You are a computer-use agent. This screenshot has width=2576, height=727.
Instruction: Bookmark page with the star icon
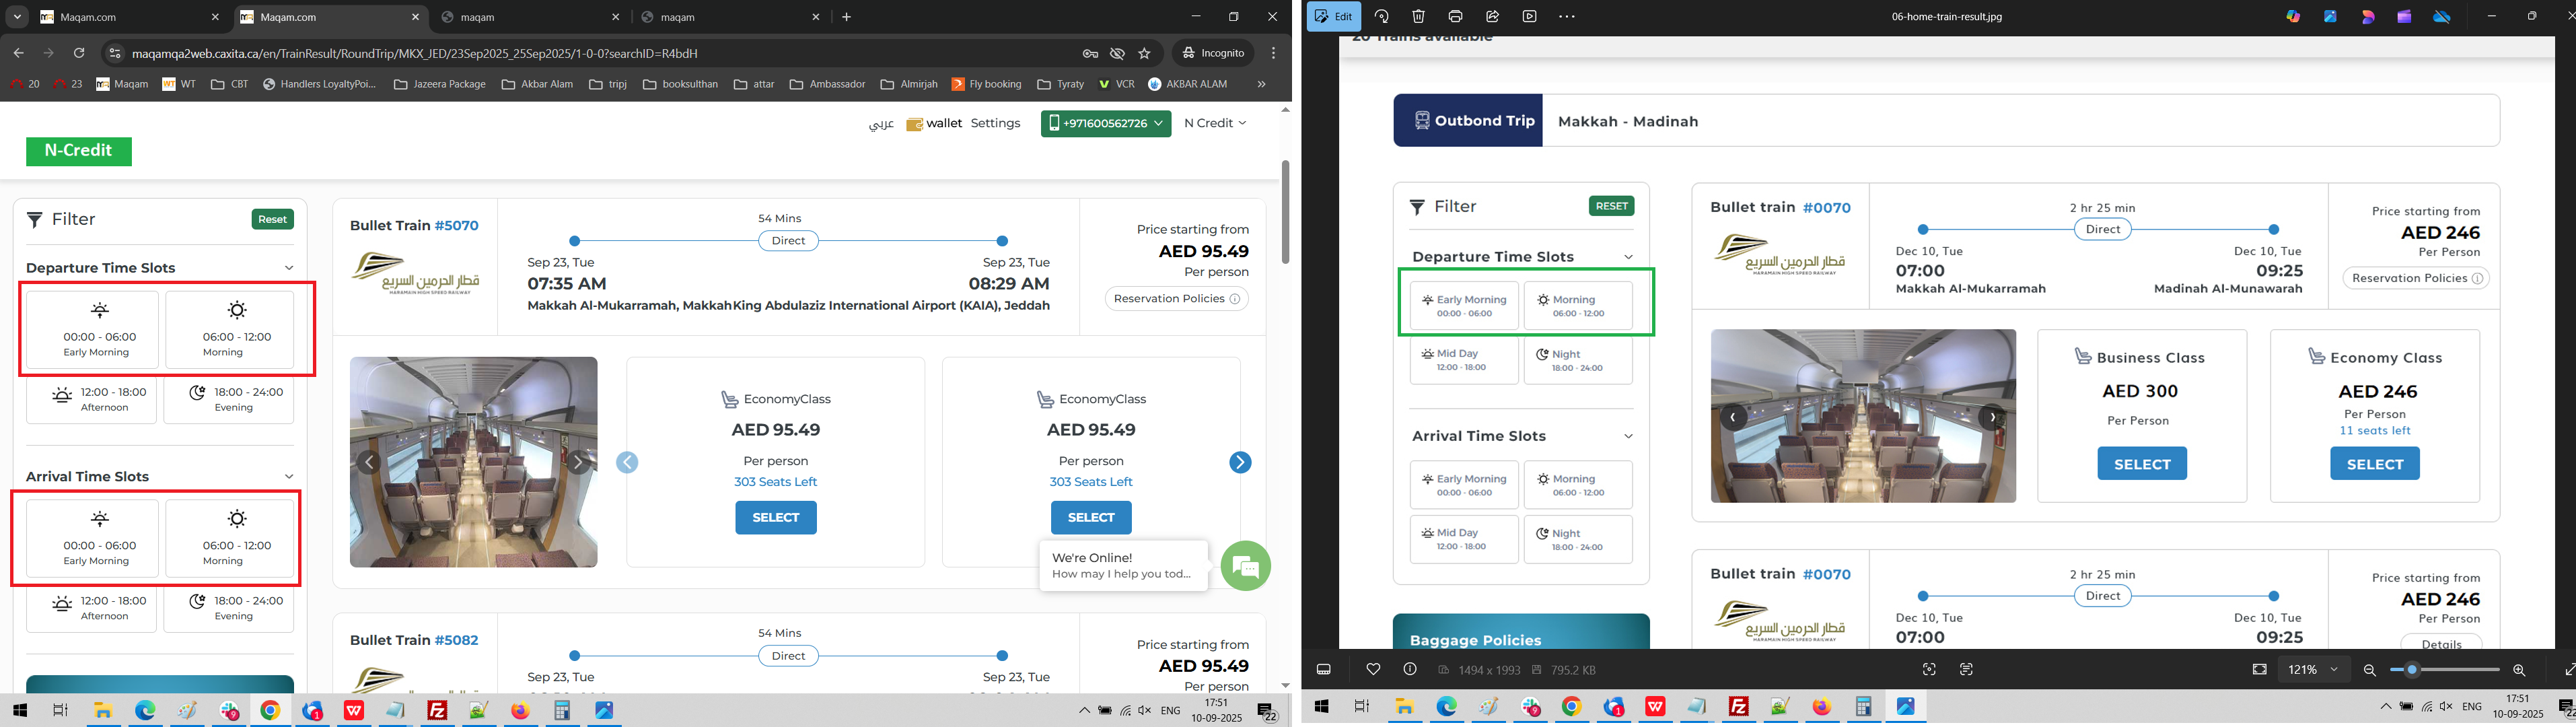[x=1144, y=53]
